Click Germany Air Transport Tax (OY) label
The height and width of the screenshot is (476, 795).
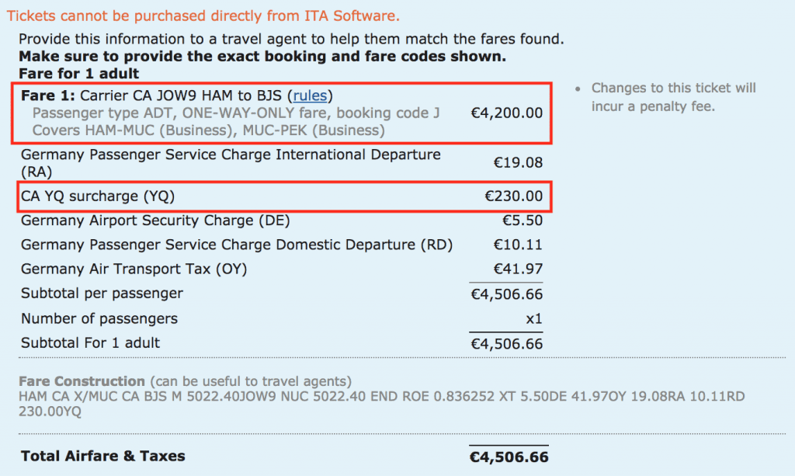tap(134, 269)
